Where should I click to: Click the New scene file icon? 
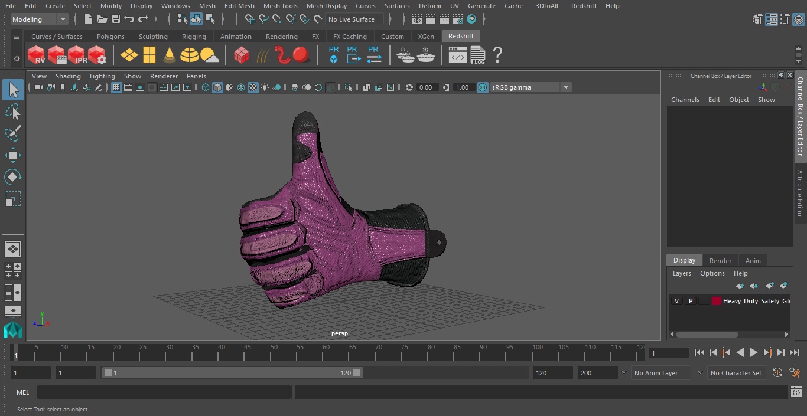[88, 19]
